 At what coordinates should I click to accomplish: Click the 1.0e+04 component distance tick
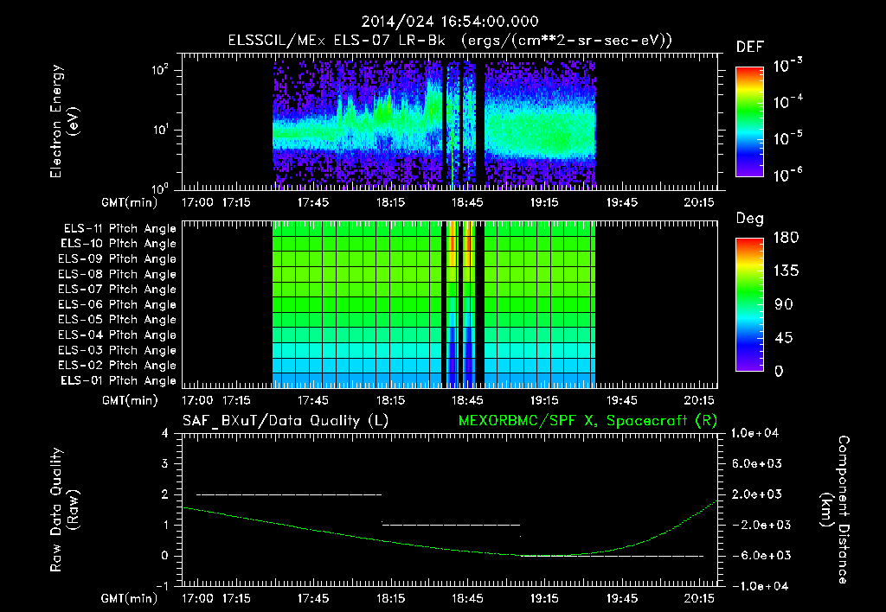(x=754, y=433)
